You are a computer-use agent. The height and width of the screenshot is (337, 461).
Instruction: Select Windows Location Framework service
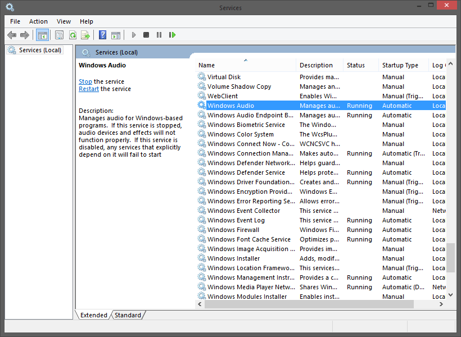pyautogui.click(x=321, y=268)
